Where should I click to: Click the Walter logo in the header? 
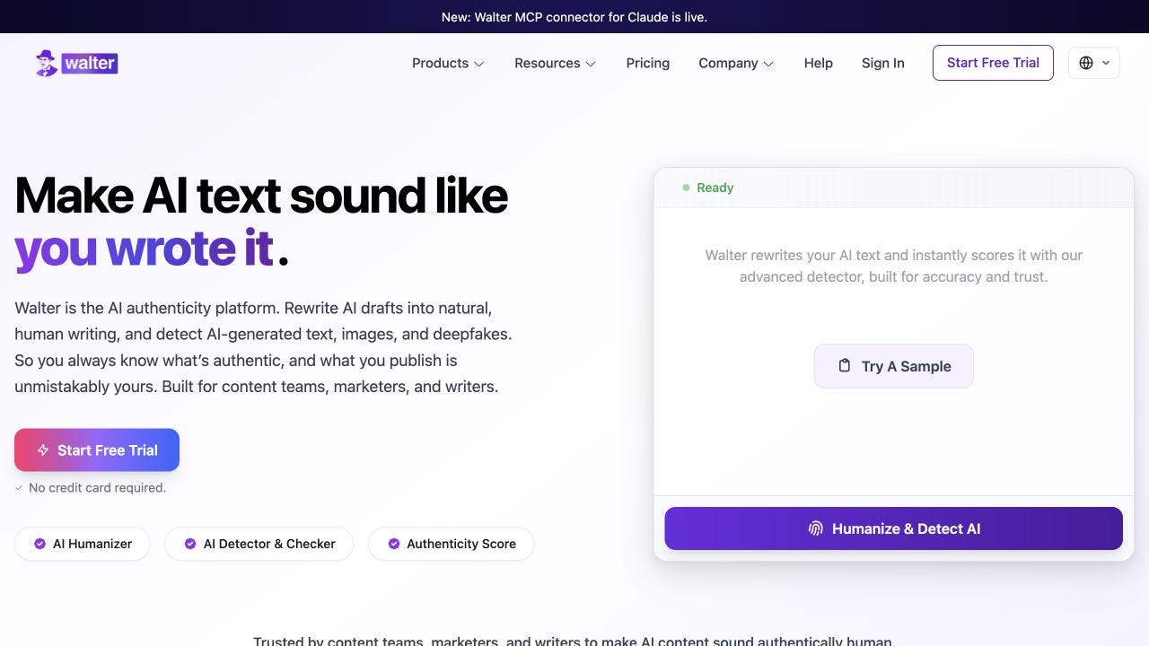point(76,63)
